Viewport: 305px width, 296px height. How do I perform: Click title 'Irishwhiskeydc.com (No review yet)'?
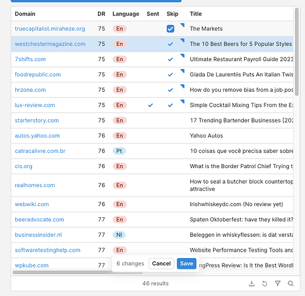236,204
